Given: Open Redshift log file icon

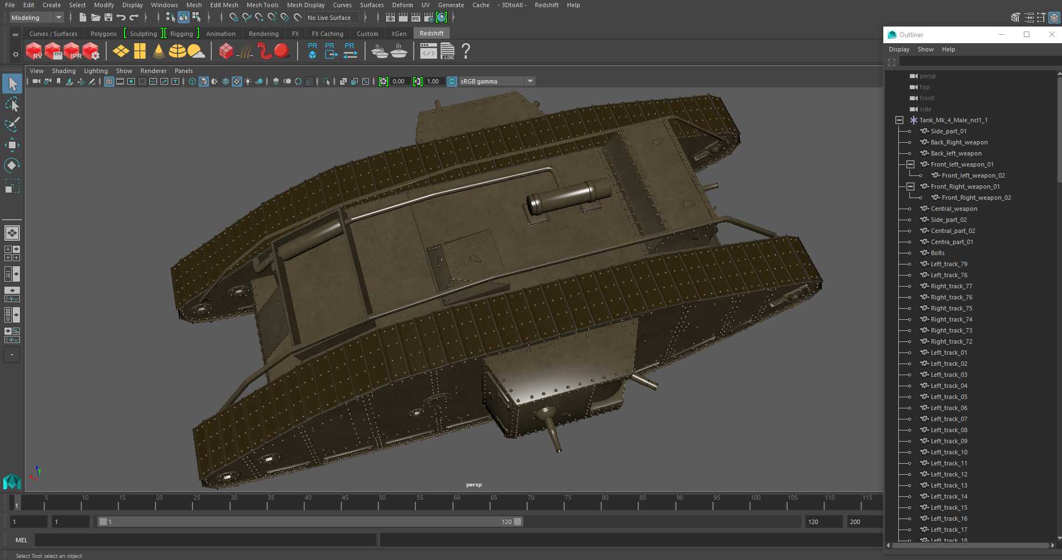Looking at the screenshot, I should tap(447, 51).
